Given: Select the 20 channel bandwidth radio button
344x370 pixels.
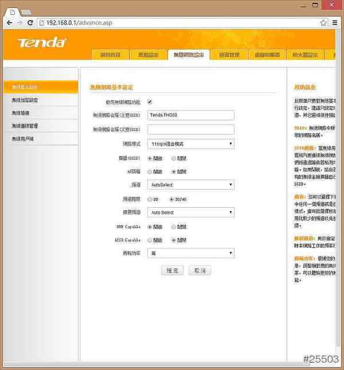Looking at the screenshot, I should click(150, 198).
